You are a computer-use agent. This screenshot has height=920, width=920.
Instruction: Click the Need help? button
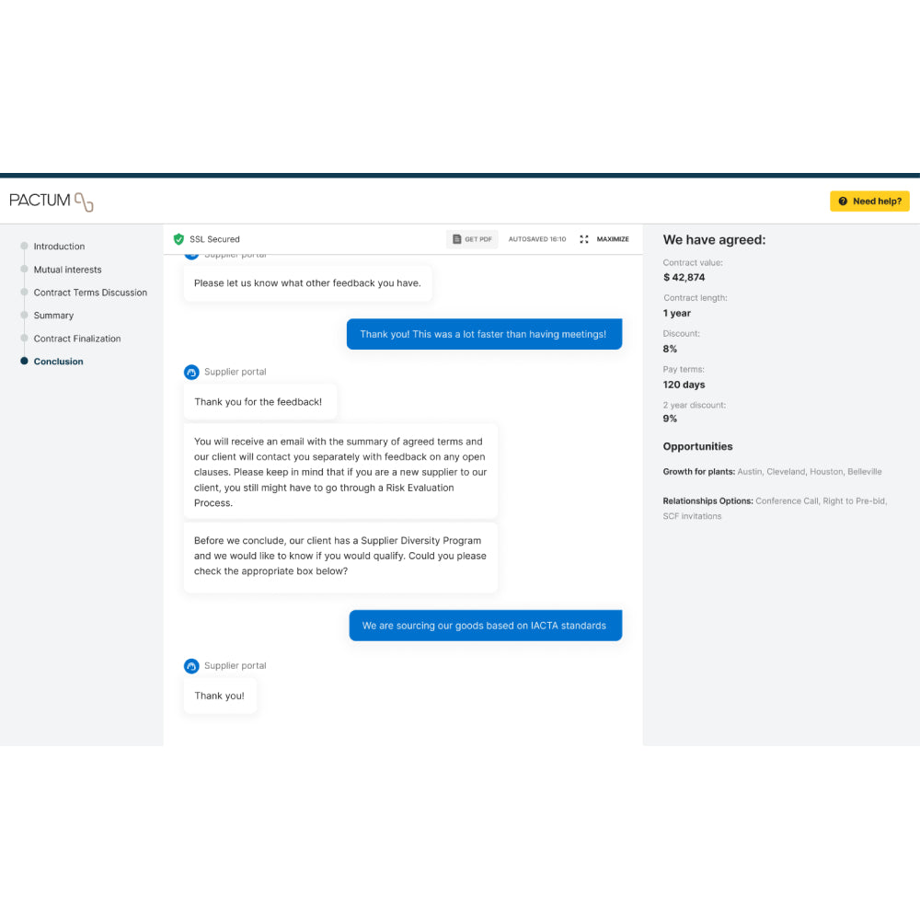pos(869,201)
